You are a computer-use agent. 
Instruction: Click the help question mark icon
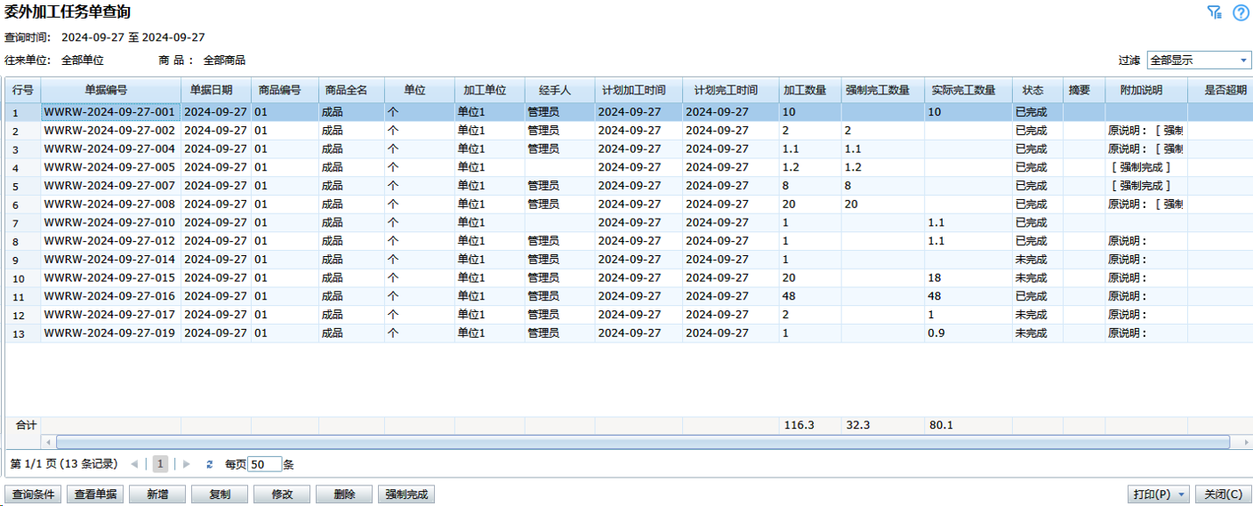[1241, 12]
